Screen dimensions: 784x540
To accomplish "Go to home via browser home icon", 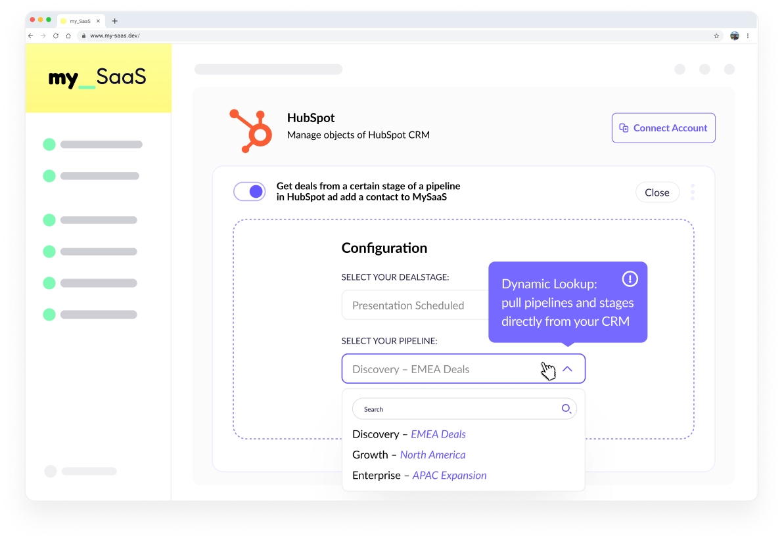I will coord(68,35).
